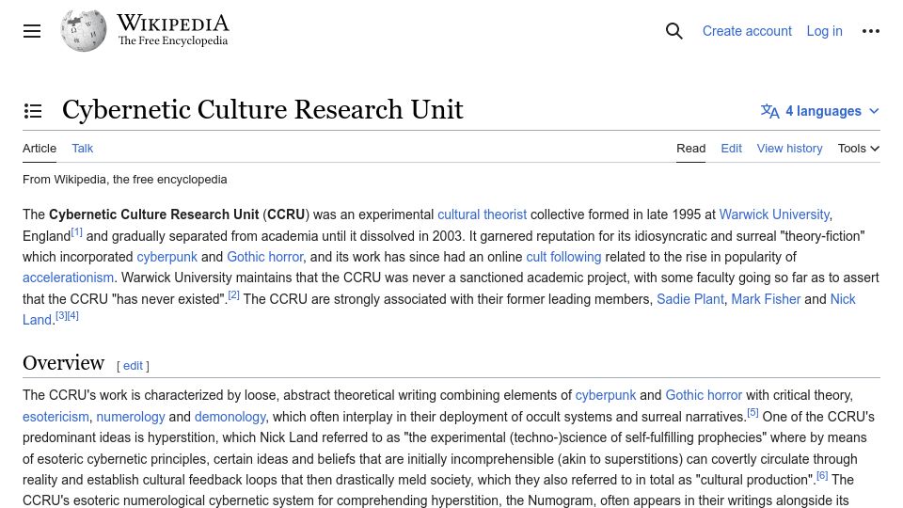The image size is (903, 508).
Task: Open the Mark Fisher link
Action: (x=766, y=299)
